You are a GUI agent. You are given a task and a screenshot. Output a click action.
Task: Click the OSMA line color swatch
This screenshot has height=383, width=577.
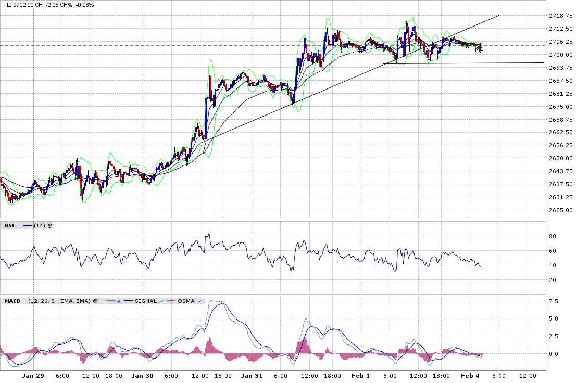(171, 301)
